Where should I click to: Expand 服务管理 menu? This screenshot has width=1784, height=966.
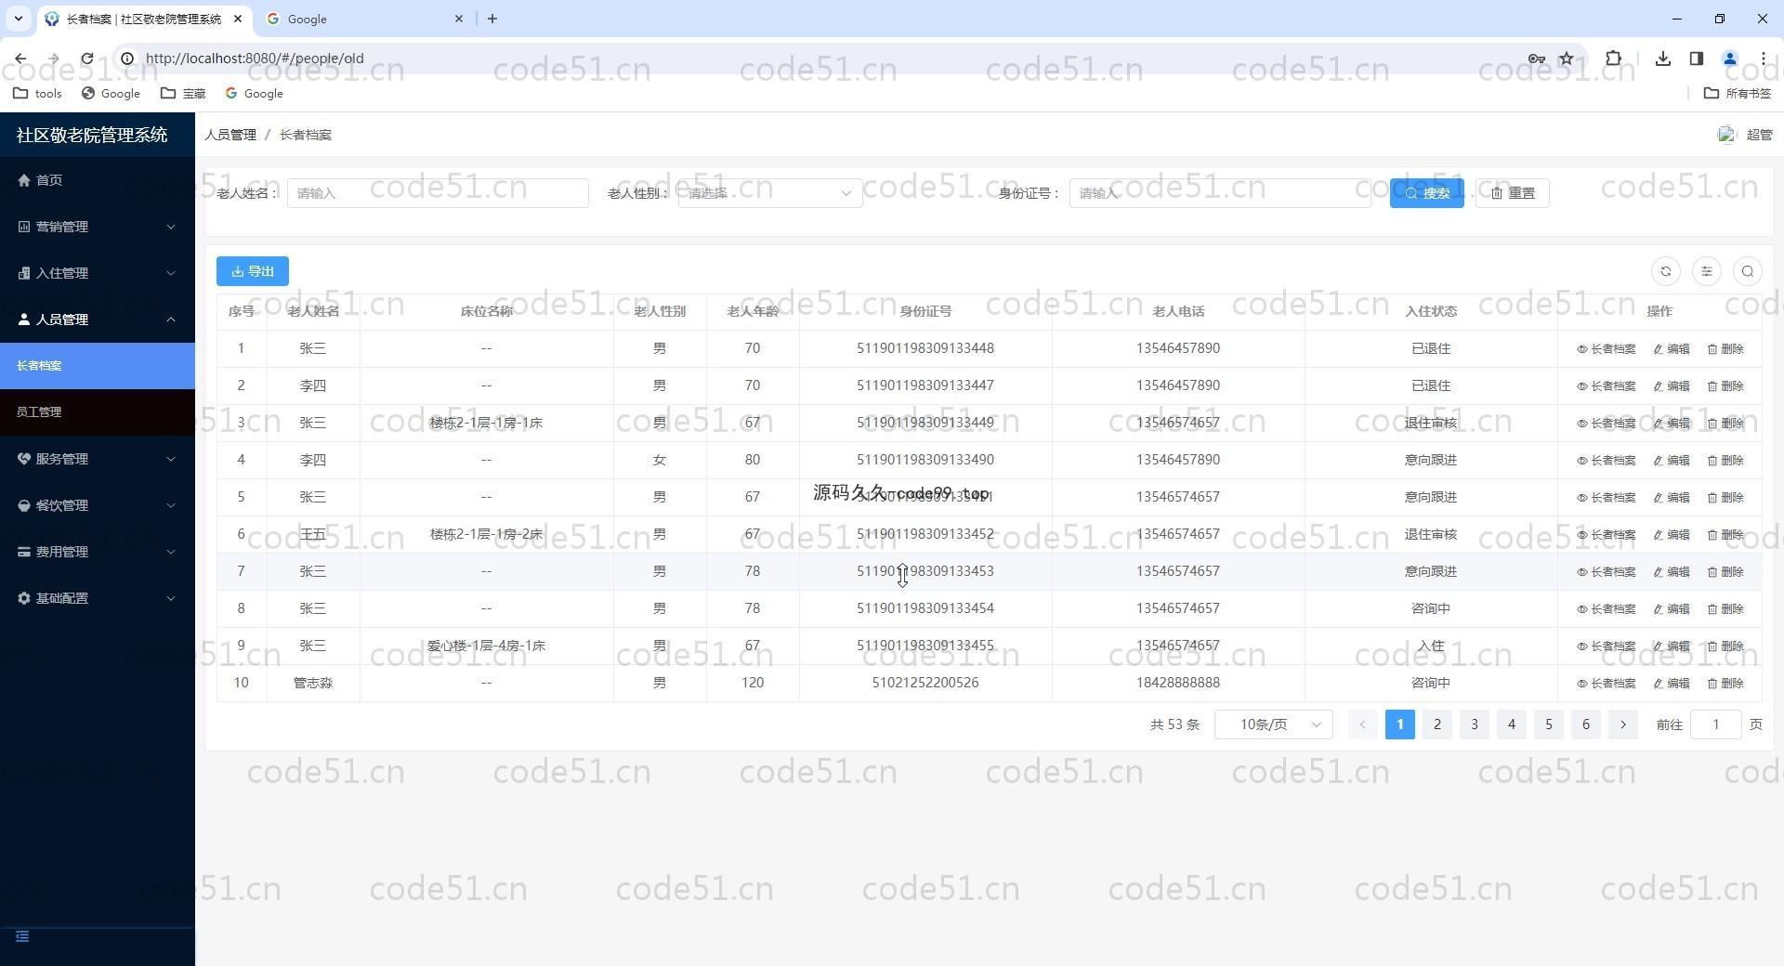tap(98, 459)
